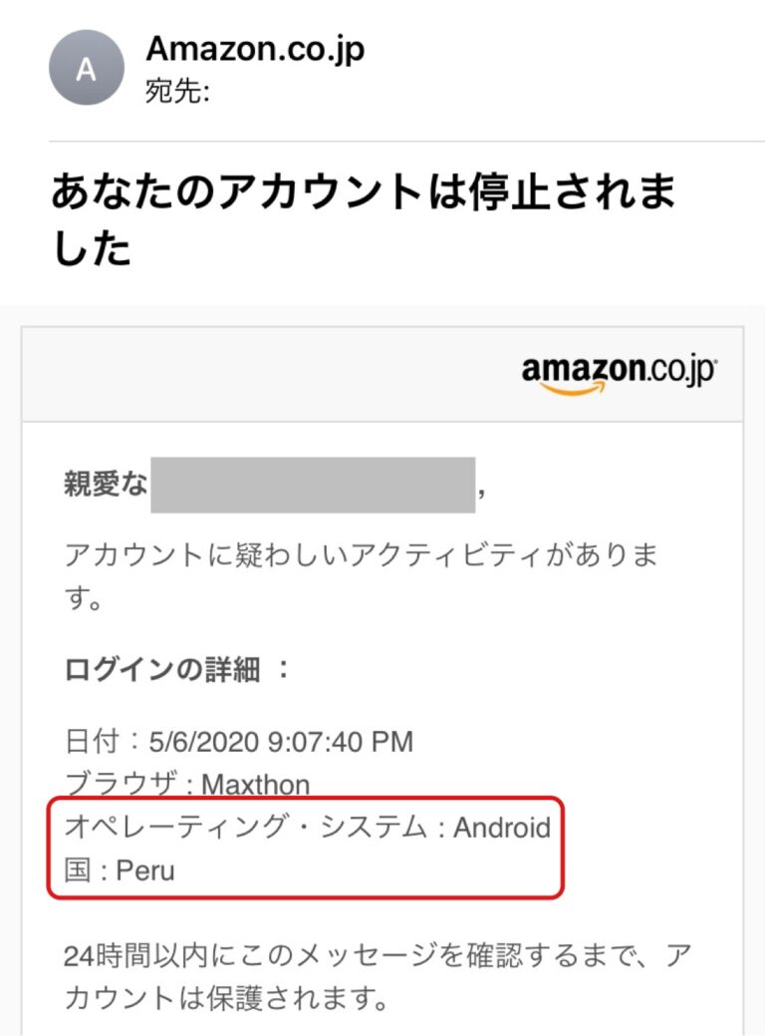Select the 5/6/2020 9:07:40 PM timestamp

pyautogui.click(x=280, y=742)
